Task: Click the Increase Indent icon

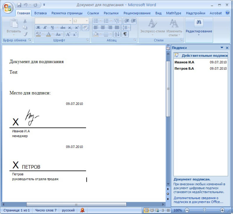Action: (x=133, y=21)
